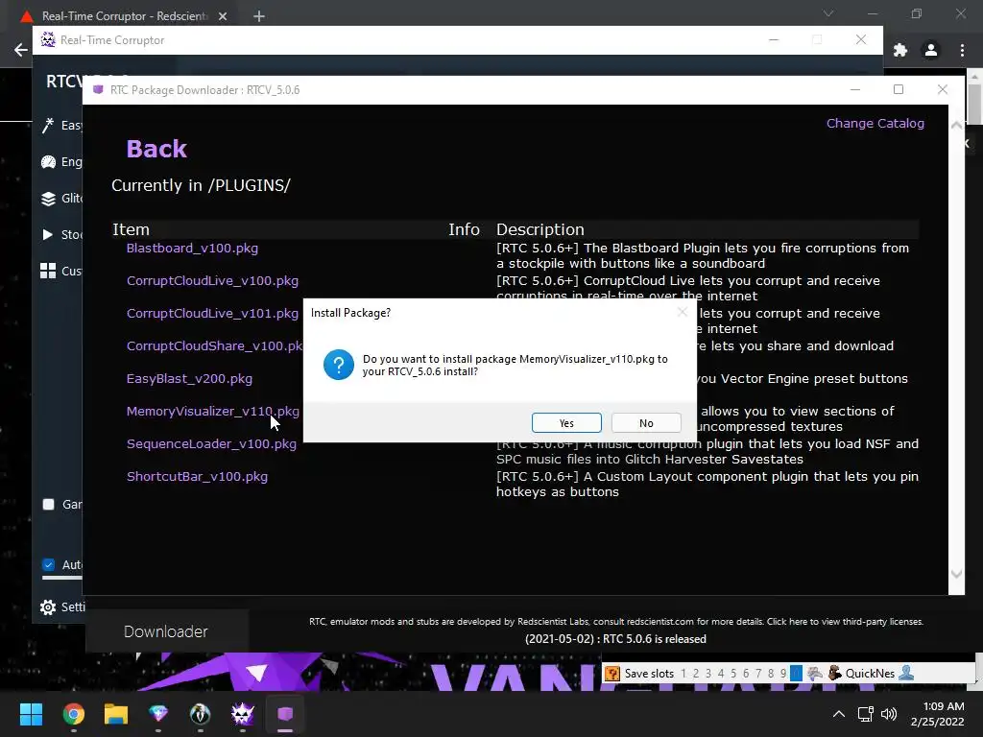
Task: Click the Info column header
Action: click(x=464, y=229)
